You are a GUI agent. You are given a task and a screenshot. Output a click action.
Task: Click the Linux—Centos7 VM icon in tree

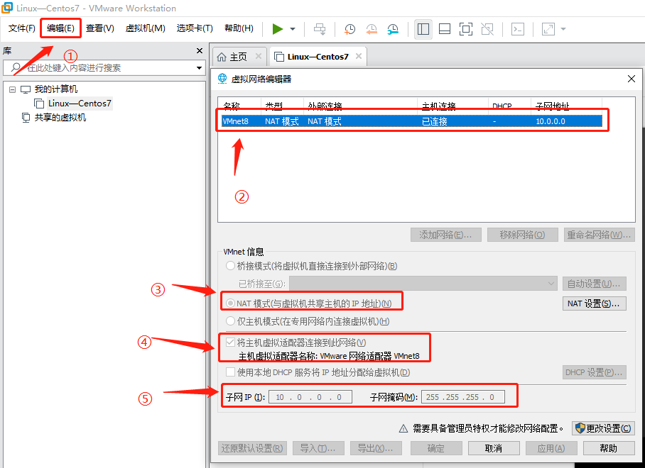[39, 104]
